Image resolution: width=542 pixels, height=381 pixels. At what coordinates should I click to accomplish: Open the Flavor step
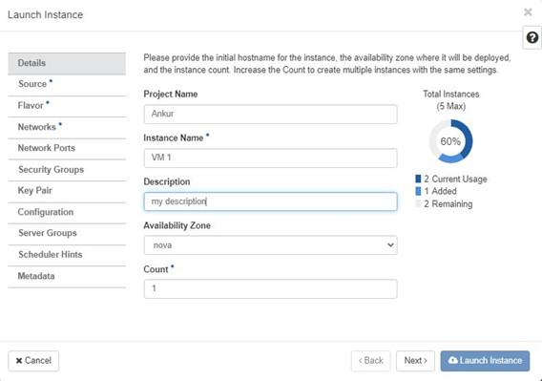click(x=67, y=106)
